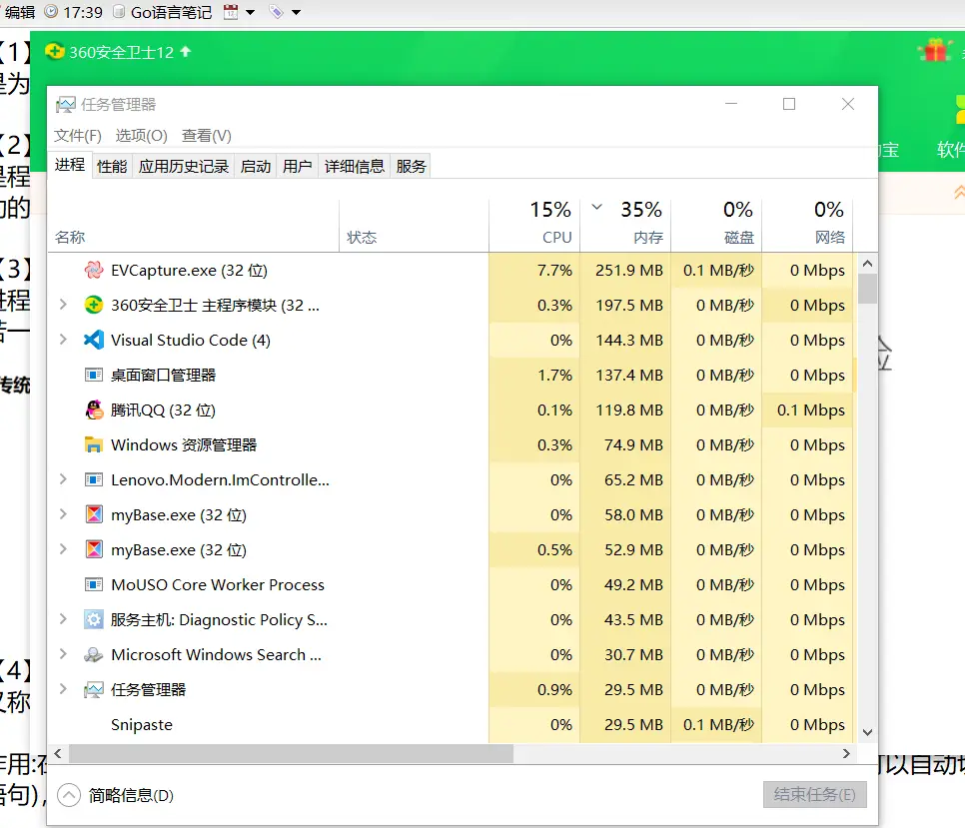The image size is (965, 828).
Task: Click the horizontal scrollbar right arrow
Action: tap(847, 754)
